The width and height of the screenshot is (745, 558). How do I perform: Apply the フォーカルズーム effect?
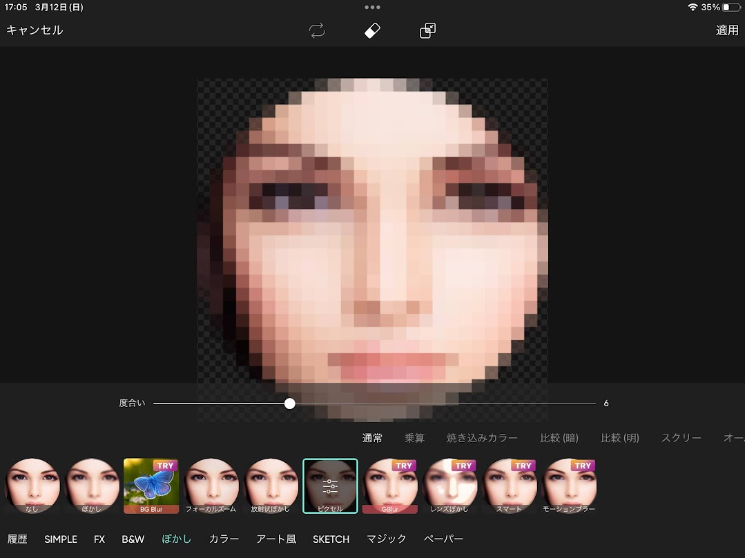tap(211, 486)
